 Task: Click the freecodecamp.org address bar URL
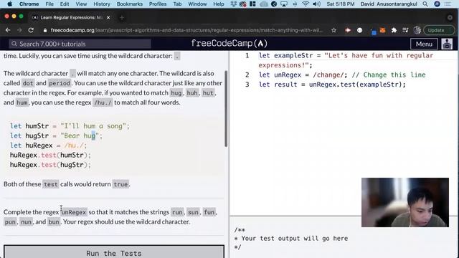[x=186, y=30]
